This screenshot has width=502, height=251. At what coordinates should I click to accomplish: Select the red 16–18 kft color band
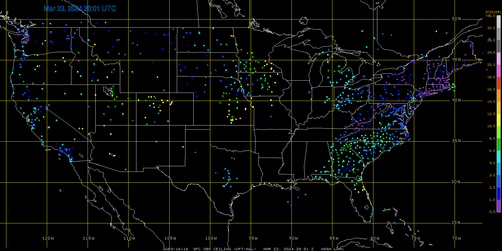pyautogui.click(x=499, y=83)
